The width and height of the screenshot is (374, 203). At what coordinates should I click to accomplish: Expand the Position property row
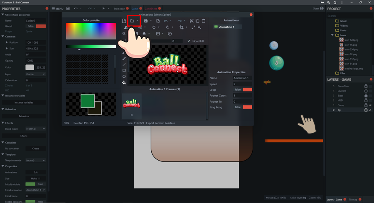(7, 42)
